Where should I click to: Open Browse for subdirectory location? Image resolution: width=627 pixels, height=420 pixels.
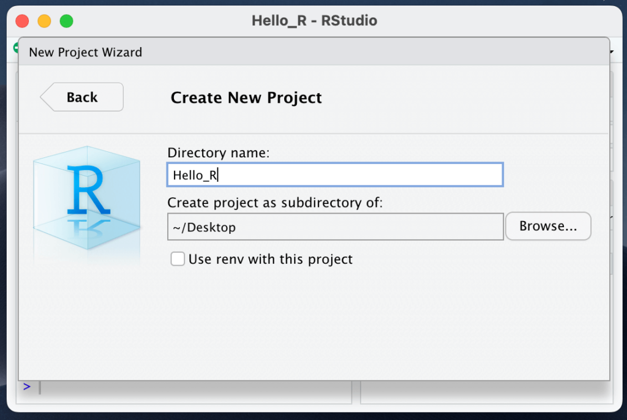coord(548,226)
